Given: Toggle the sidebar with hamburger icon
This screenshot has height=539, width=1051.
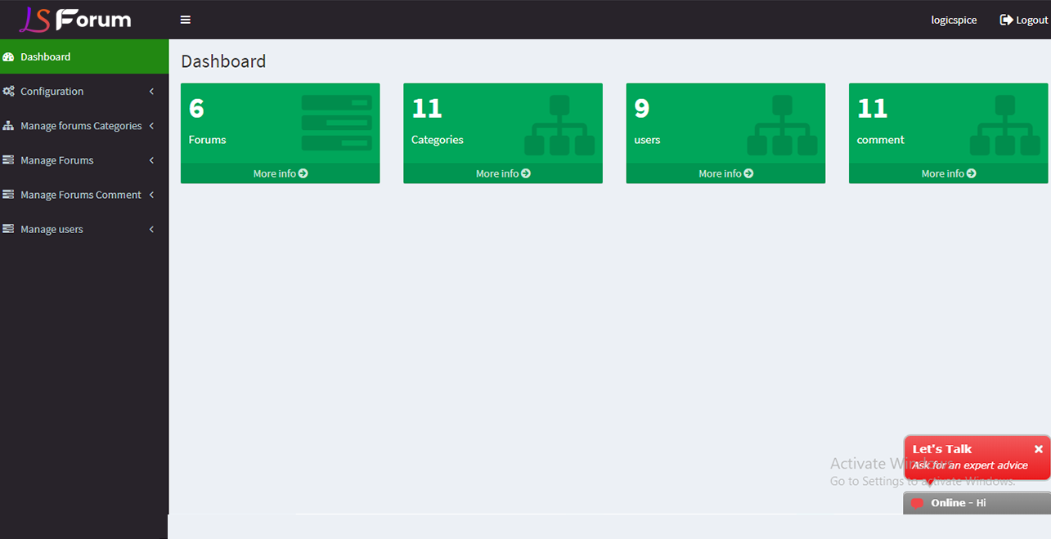Looking at the screenshot, I should click(186, 20).
